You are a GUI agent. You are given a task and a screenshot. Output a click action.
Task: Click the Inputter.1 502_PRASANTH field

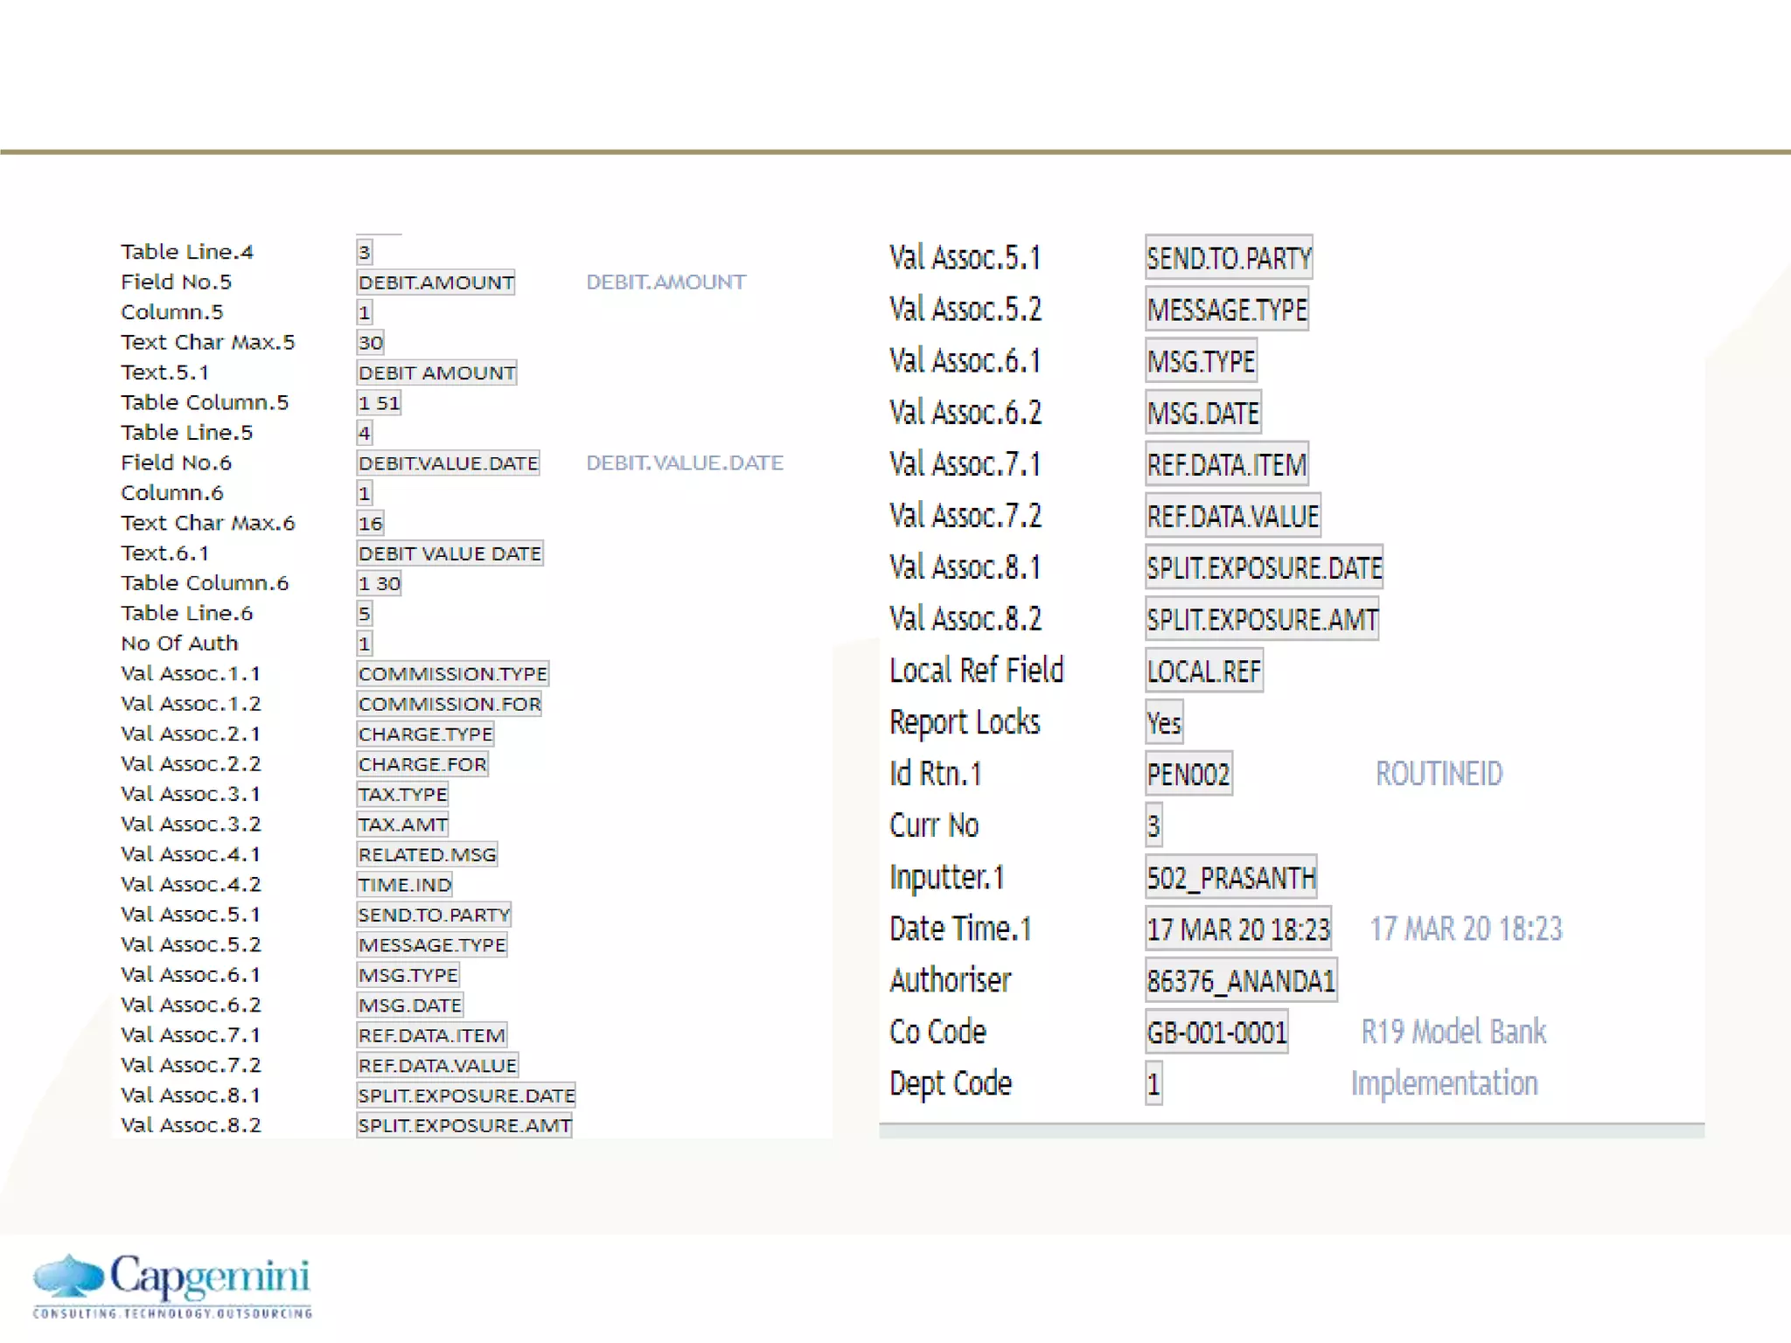click(1231, 877)
